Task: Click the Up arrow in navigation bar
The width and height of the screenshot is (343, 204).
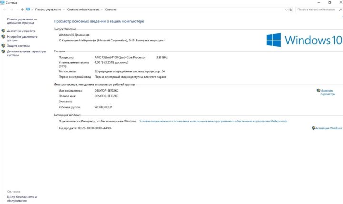Action: (22, 9)
